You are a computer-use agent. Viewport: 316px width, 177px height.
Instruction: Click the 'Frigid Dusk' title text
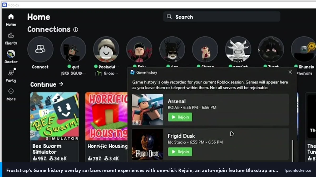(181, 136)
